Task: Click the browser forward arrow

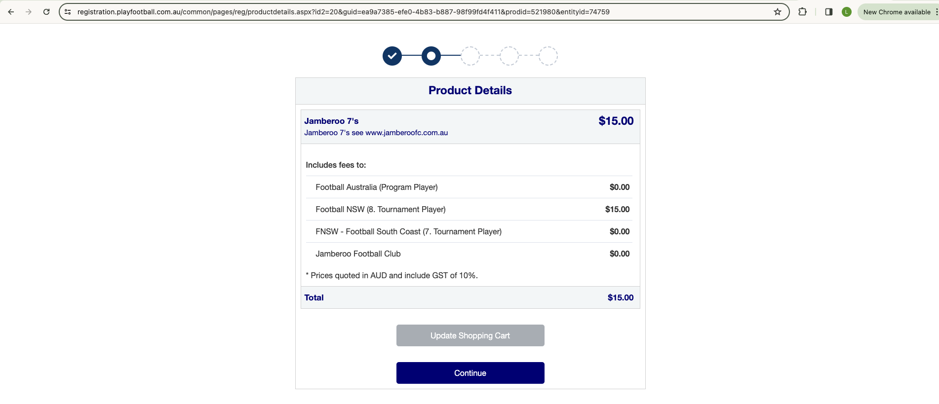Action: (x=29, y=12)
